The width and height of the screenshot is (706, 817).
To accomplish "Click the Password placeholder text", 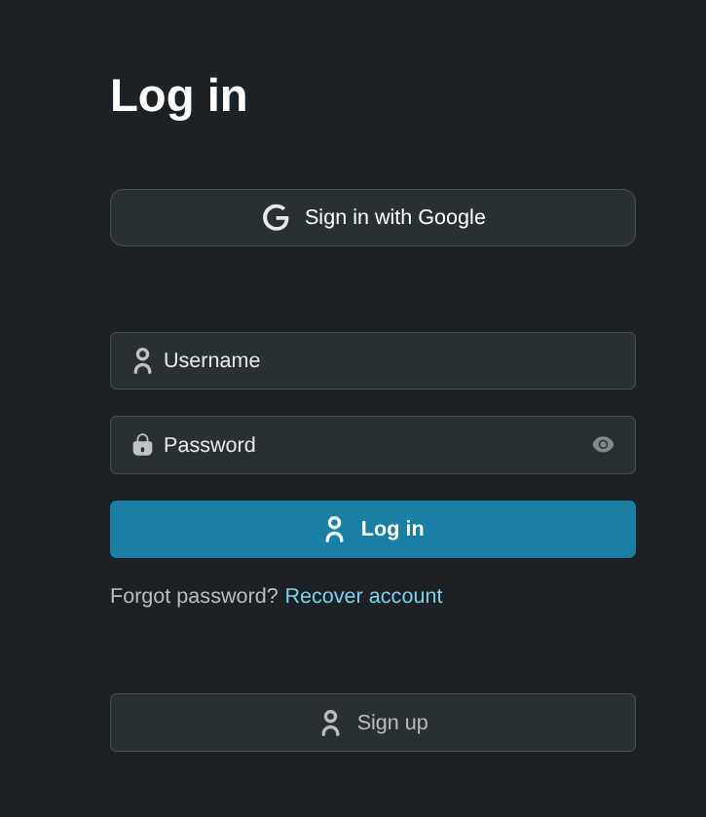I will 209,445.
